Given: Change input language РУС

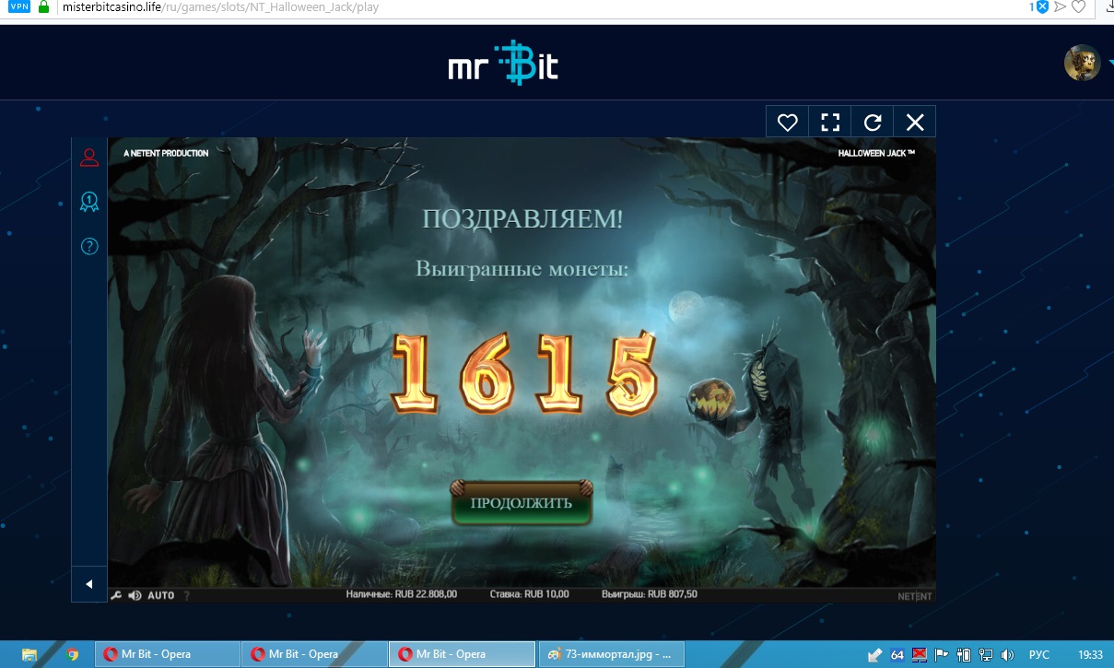Looking at the screenshot, I should coord(1038,655).
